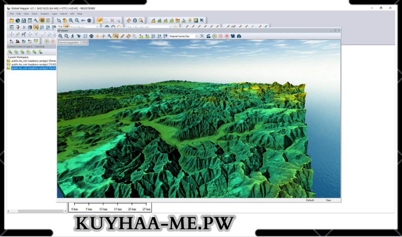
Task: Click the first terrain analysis icon
Action: 153,20
